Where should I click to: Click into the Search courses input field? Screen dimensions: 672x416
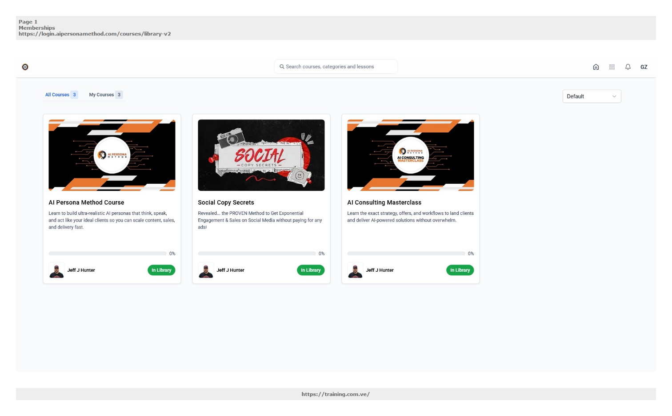336,67
